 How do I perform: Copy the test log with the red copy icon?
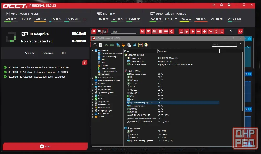coord(85,63)
